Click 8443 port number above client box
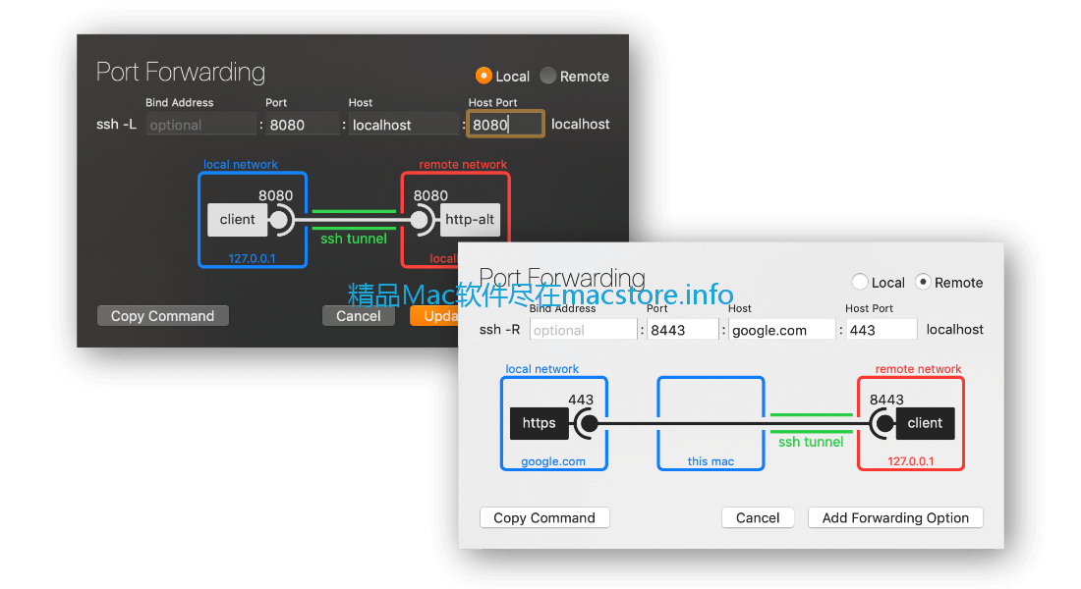This screenshot has width=1081, height=589. pyautogui.click(x=886, y=401)
